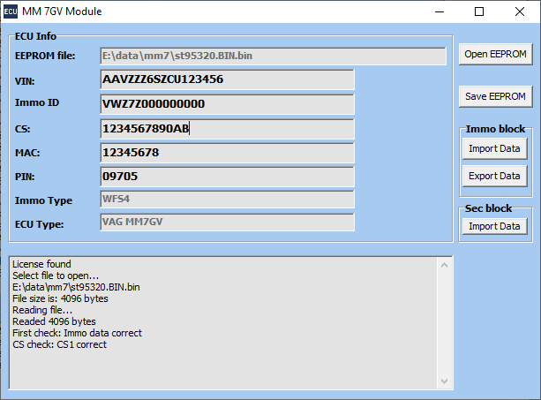This screenshot has height=400, width=541.
Task: Select the Immo ID text field
Action: (228, 104)
